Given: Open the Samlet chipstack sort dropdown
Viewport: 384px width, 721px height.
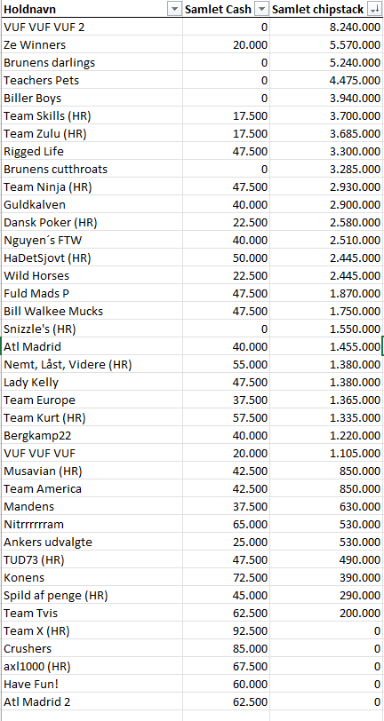Looking at the screenshot, I should point(373,9).
